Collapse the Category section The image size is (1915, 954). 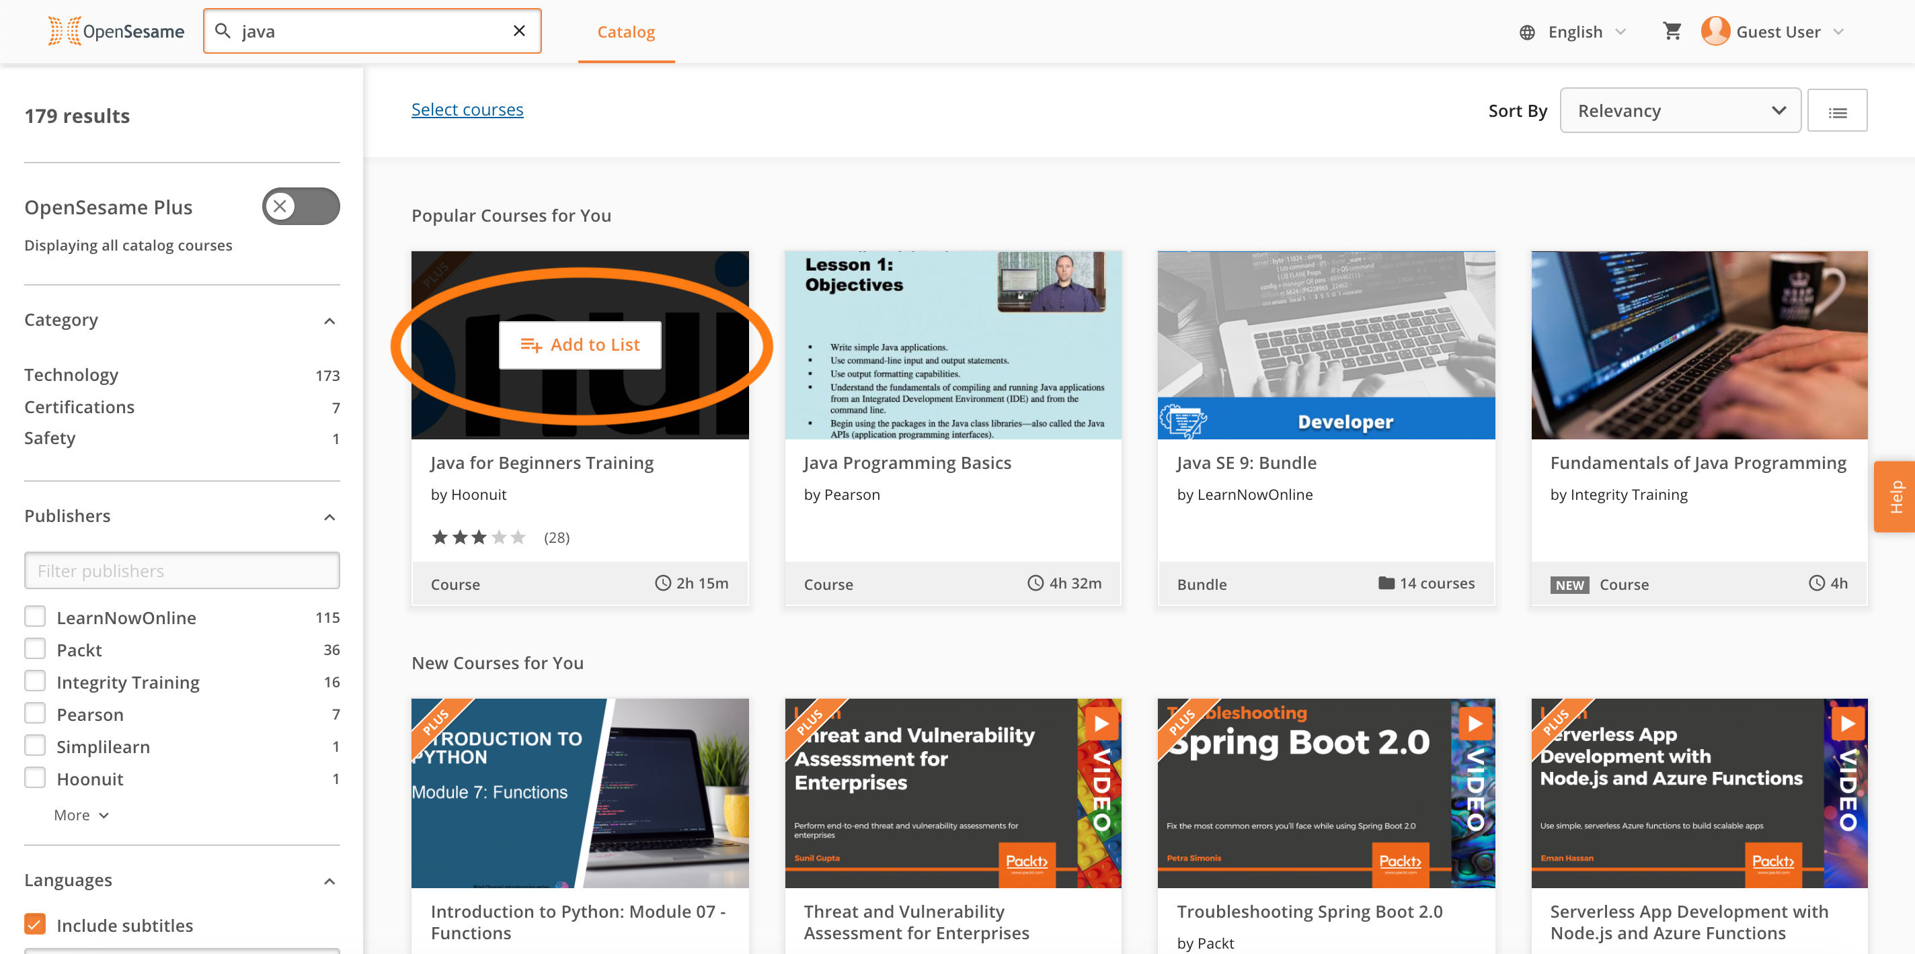pyautogui.click(x=330, y=321)
